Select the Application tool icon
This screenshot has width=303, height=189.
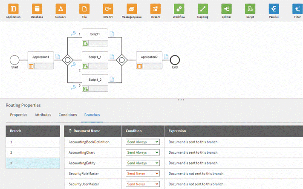pyautogui.click(x=13, y=8)
